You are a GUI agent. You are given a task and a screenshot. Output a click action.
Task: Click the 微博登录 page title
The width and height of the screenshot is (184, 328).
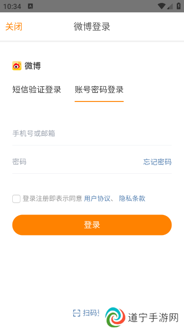point(92,26)
